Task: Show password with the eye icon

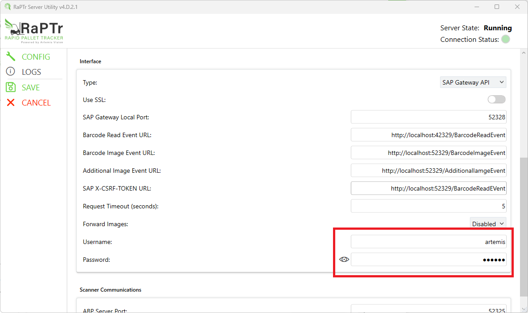Action: 344,260
